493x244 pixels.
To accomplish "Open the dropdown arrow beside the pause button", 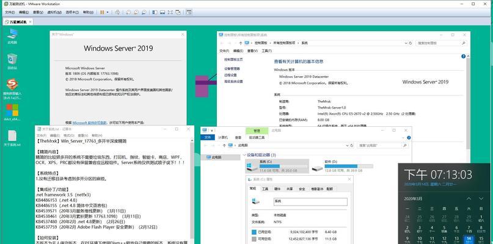I will [x=108, y=12].
